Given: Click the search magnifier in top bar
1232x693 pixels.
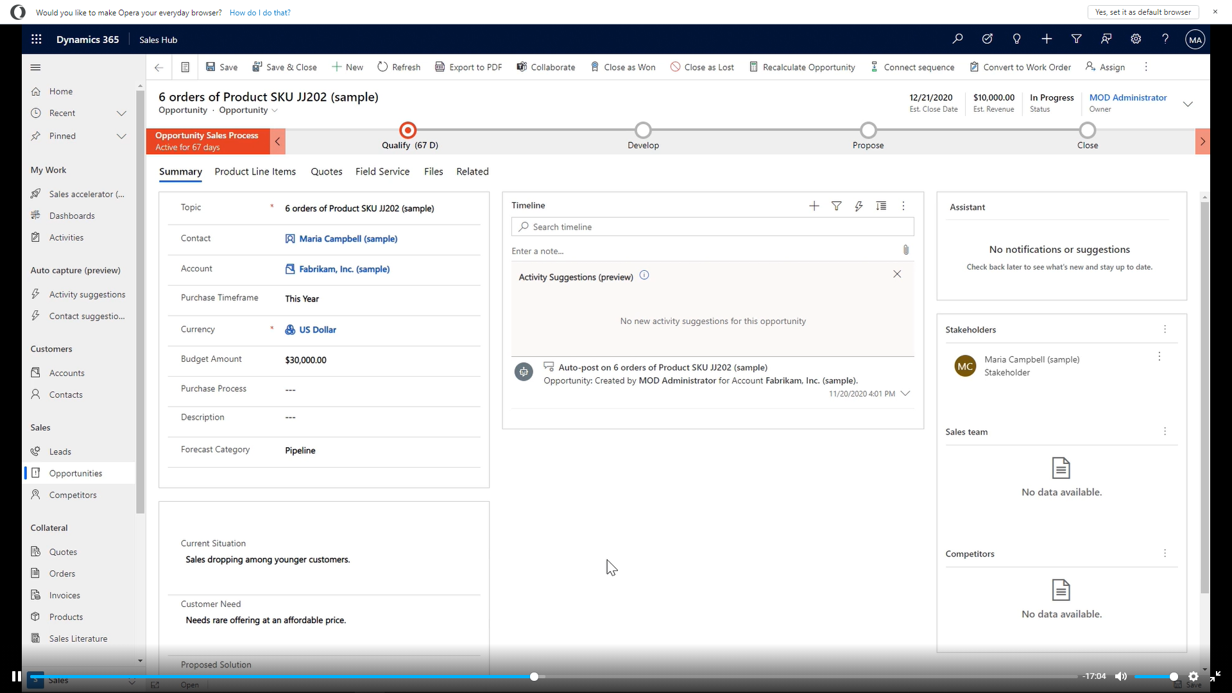Looking at the screenshot, I should click(x=957, y=39).
